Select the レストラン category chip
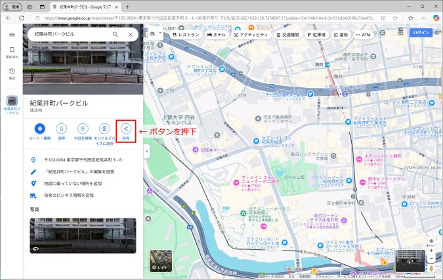The width and height of the screenshot is (443, 280). (x=185, y=34)
